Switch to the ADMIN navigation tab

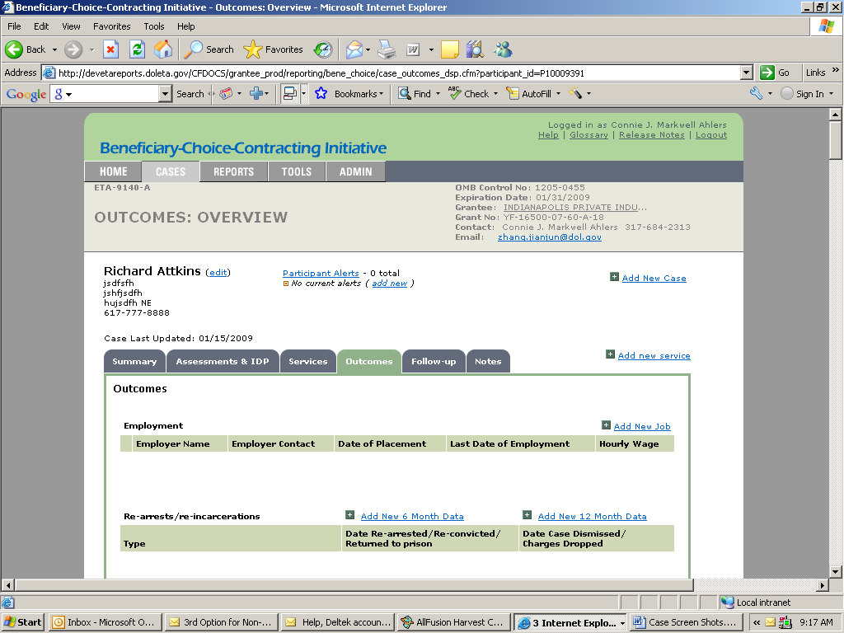click(x=356, y=171)
